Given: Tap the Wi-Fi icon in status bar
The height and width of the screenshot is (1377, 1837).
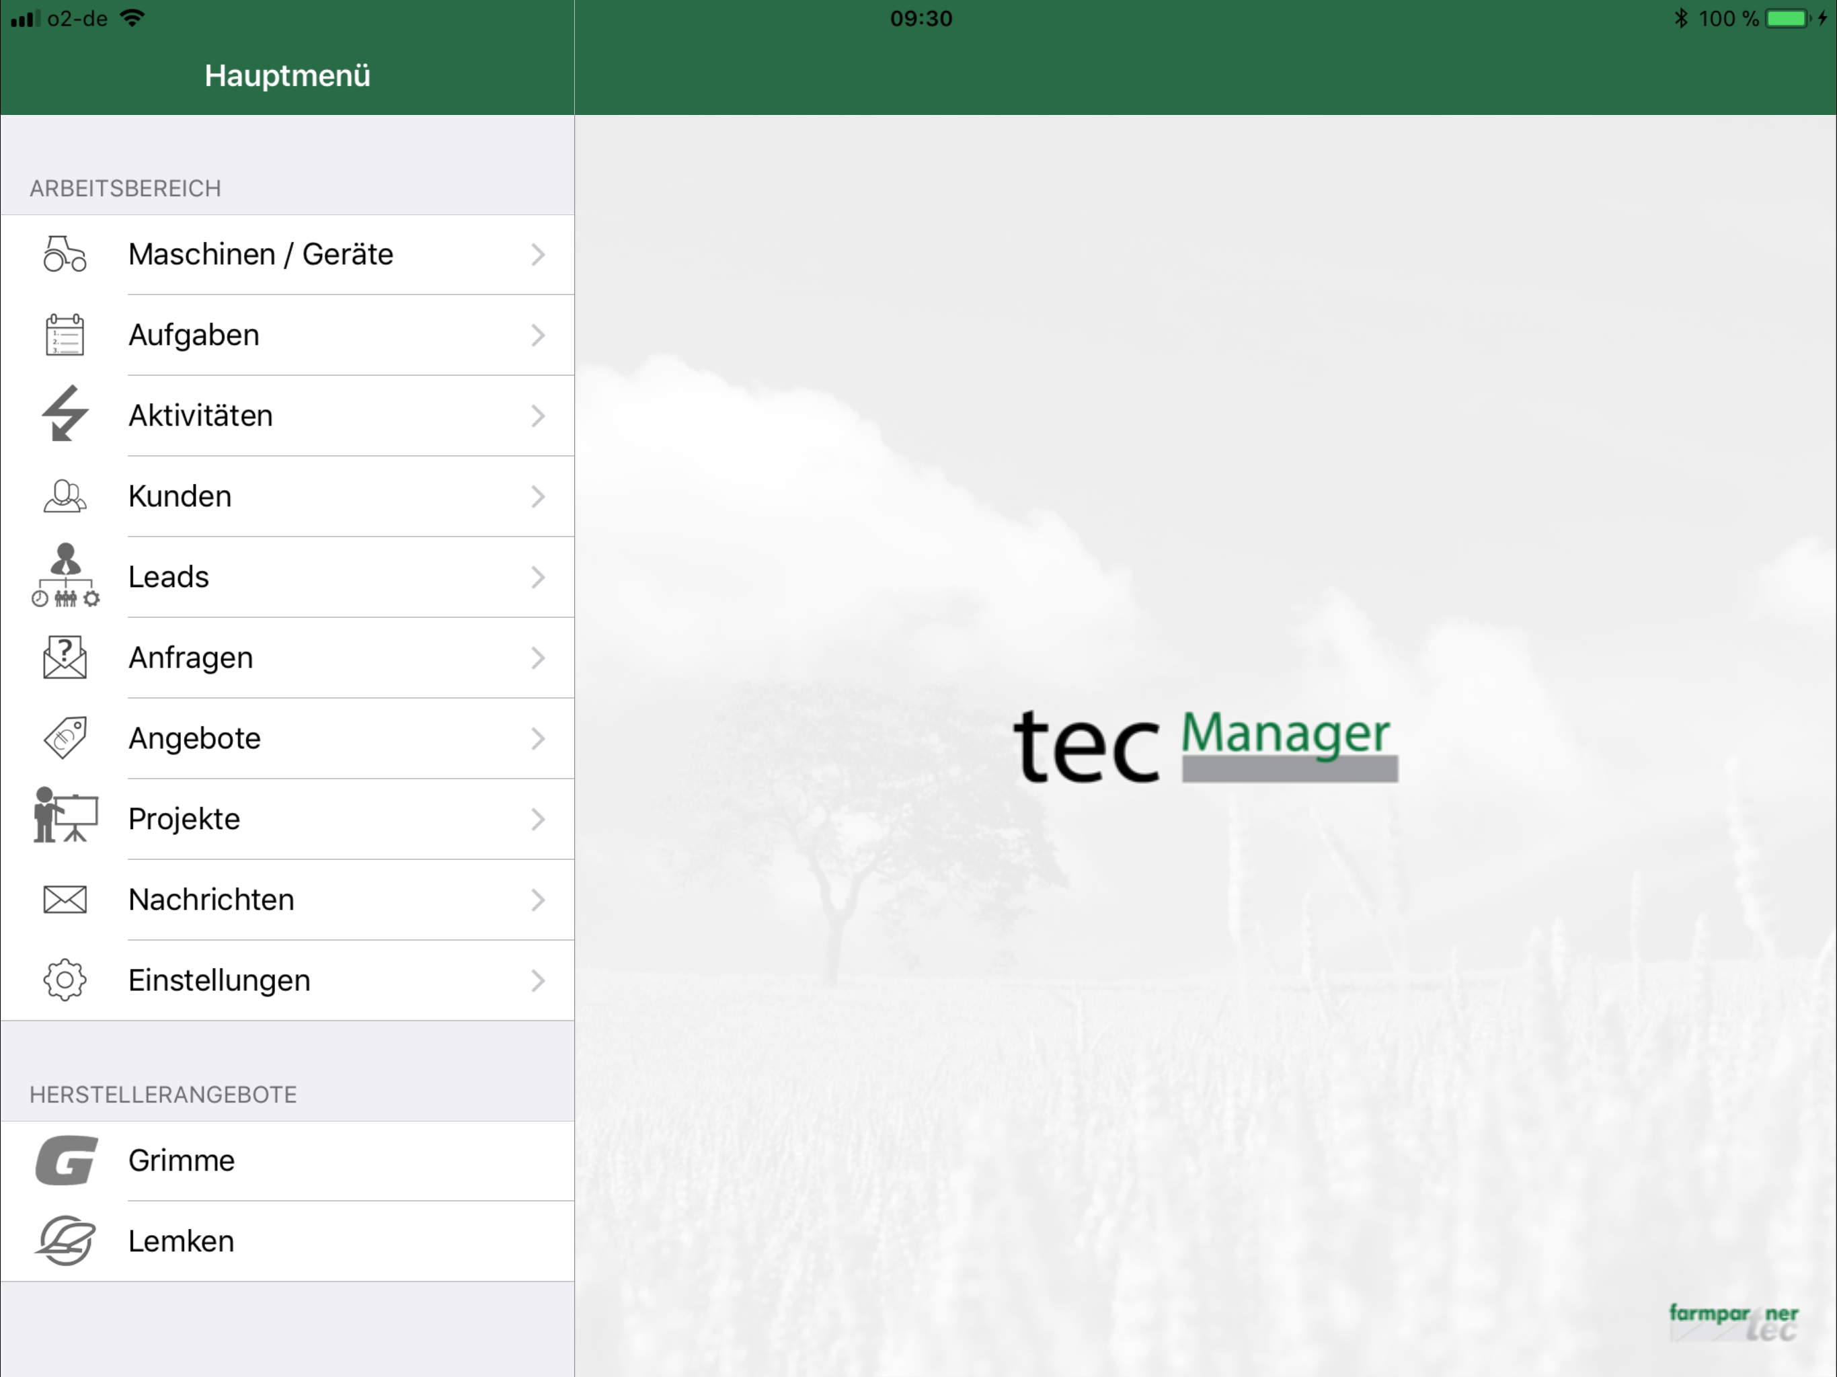Looking at the screenshot, I should [x=132, y=17].
